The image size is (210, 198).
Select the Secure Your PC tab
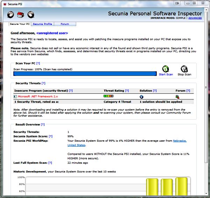coord(20,24)
